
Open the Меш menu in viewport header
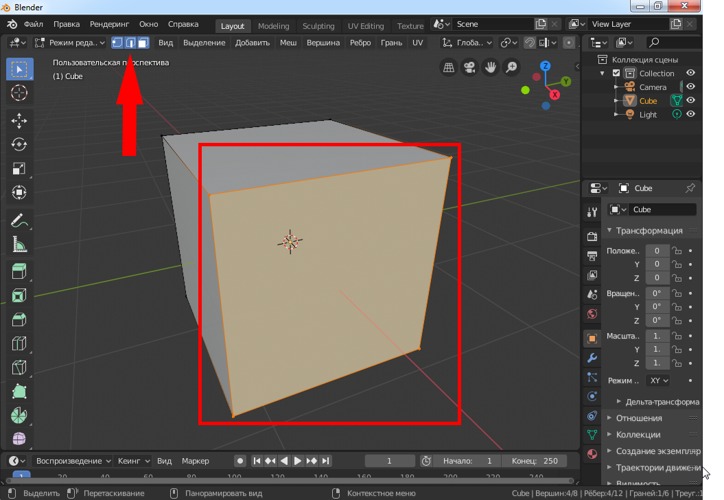tap(288, 43)
